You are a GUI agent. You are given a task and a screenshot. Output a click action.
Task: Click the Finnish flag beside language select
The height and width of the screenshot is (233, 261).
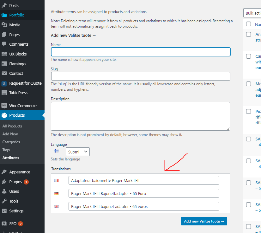pos(56,151)
